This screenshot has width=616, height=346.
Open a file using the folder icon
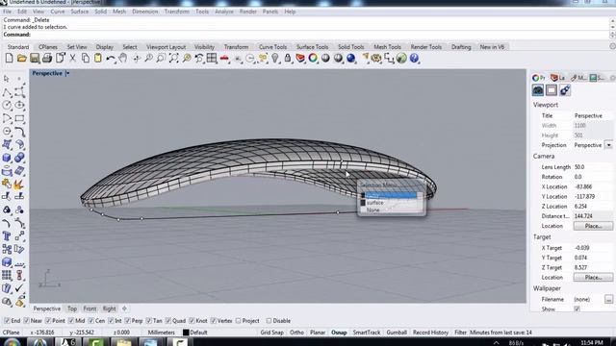point(21,59)
